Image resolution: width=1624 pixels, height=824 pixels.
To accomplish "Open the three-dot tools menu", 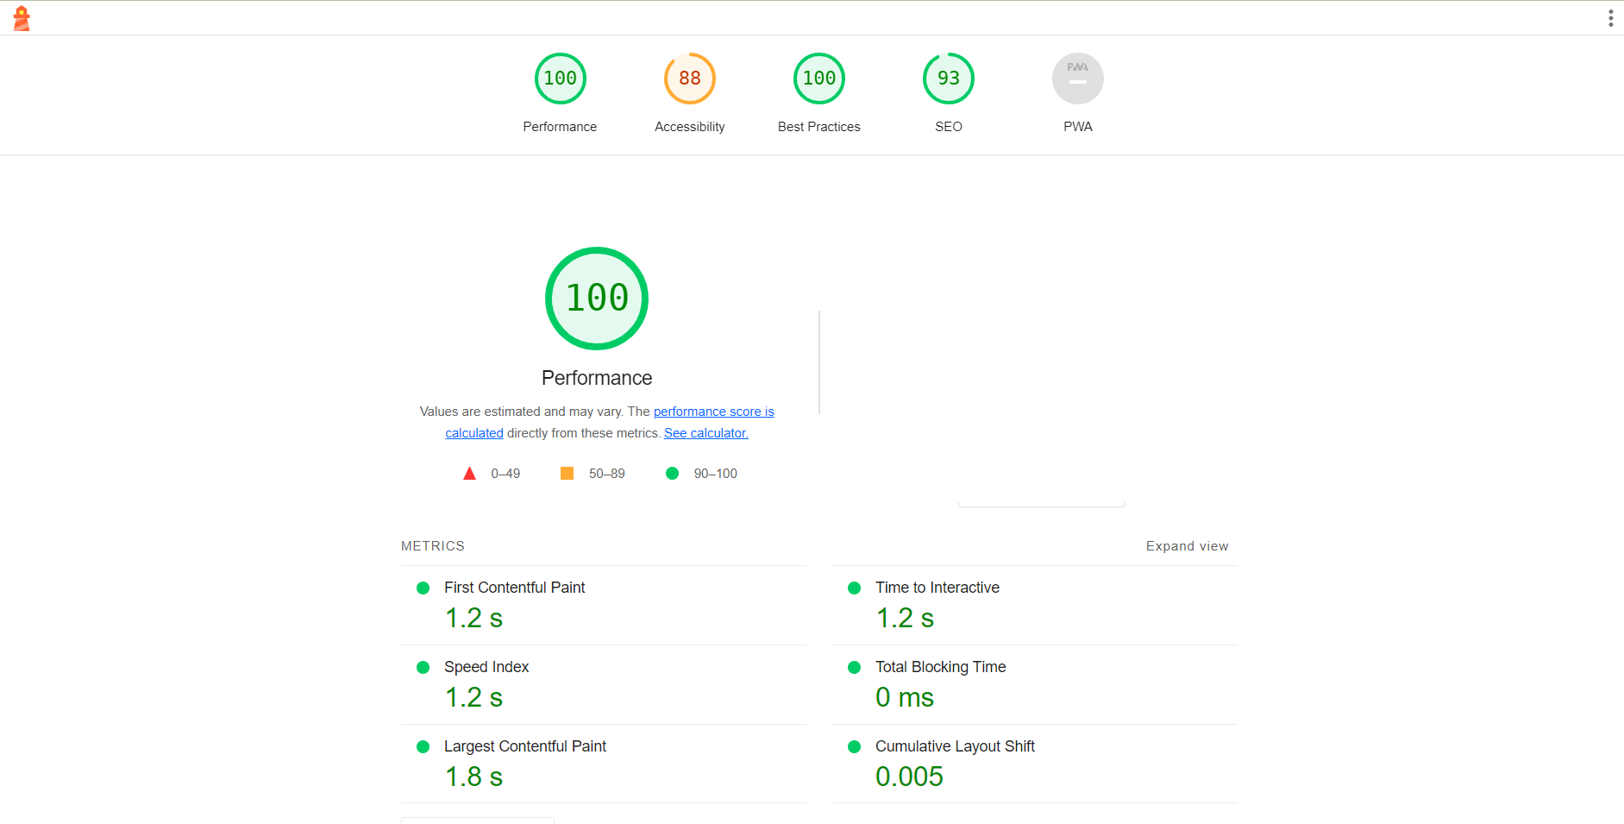I will tap(1610, 18).
